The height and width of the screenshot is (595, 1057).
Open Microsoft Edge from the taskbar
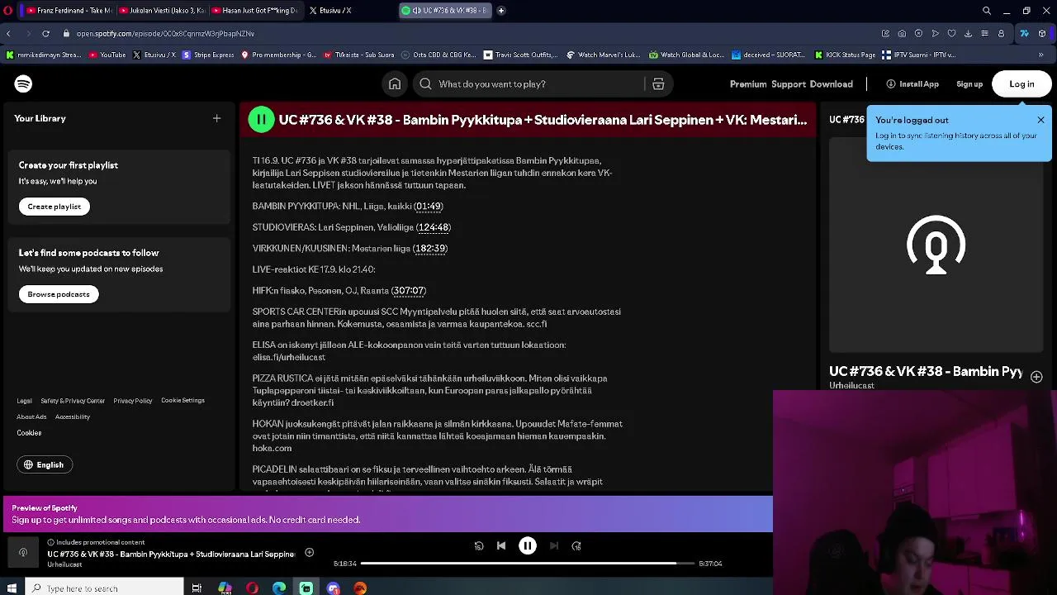pos(279,588)
